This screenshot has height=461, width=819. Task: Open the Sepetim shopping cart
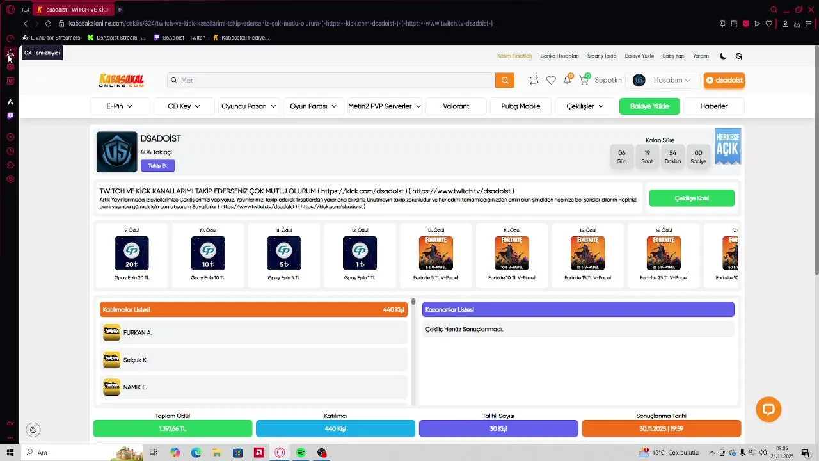(601, 80)
